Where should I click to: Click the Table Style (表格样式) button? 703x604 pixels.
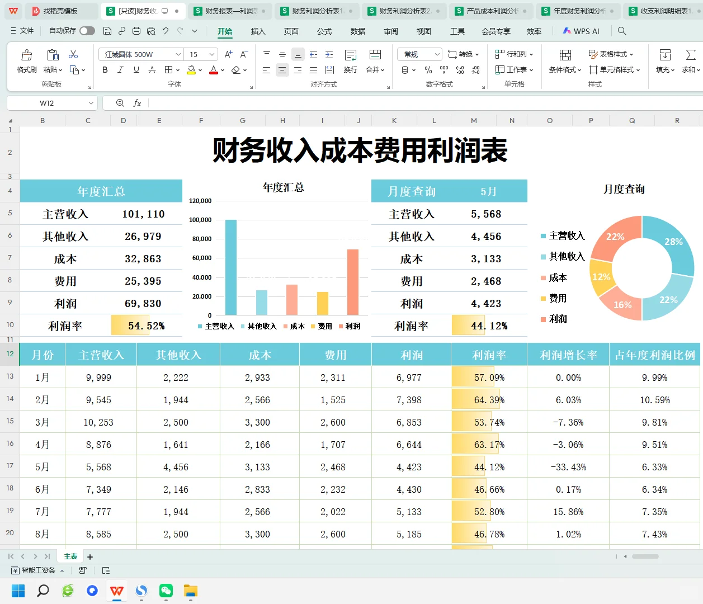click(x=611, y=54)
